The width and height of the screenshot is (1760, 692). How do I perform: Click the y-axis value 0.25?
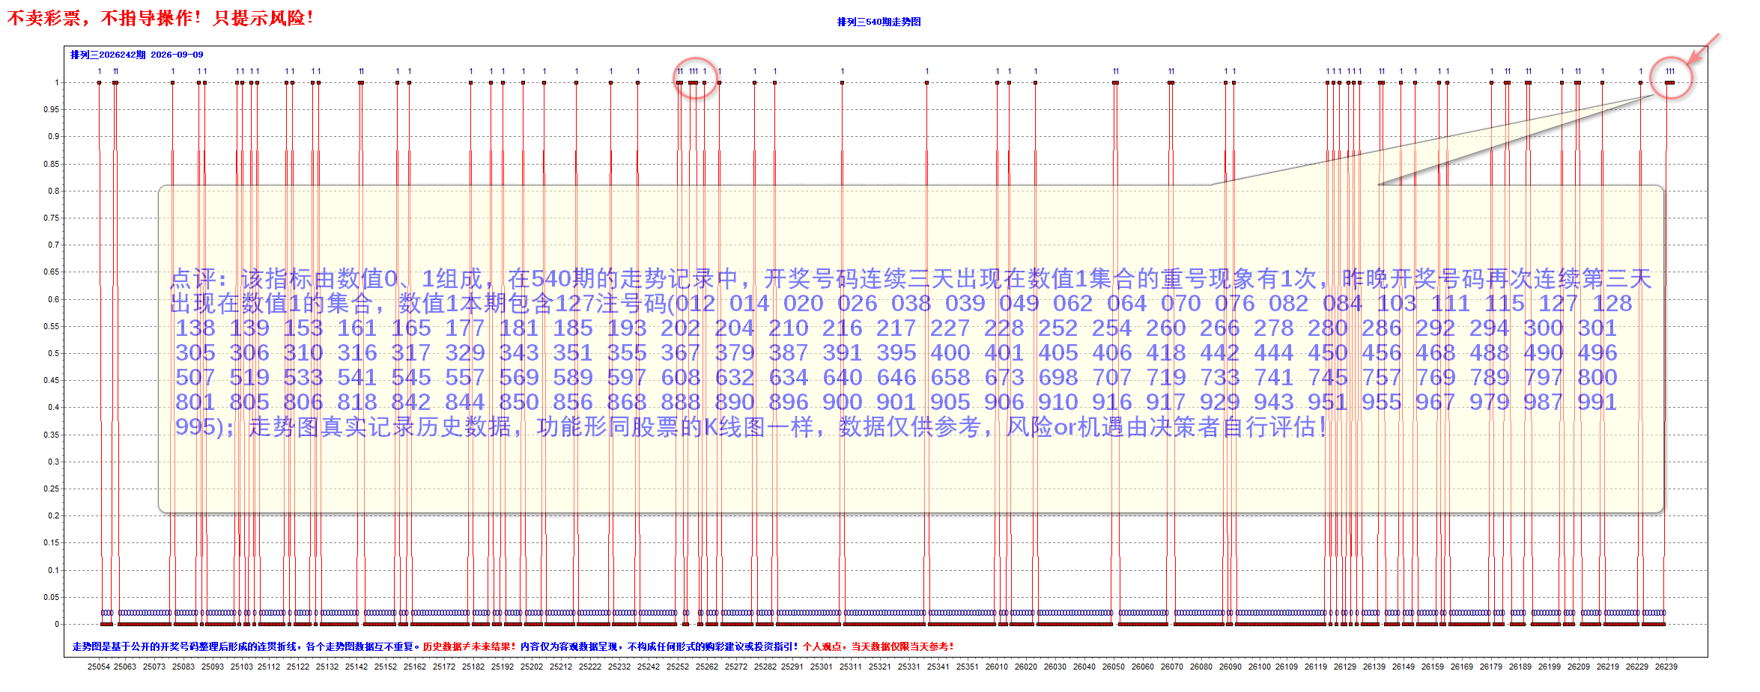pos(51,489)
